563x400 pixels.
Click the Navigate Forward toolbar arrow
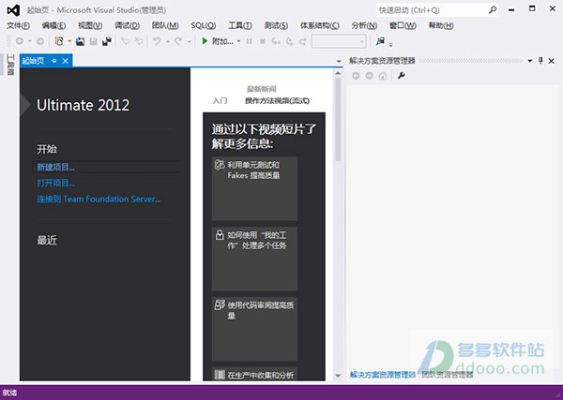[x=40, y=41]
